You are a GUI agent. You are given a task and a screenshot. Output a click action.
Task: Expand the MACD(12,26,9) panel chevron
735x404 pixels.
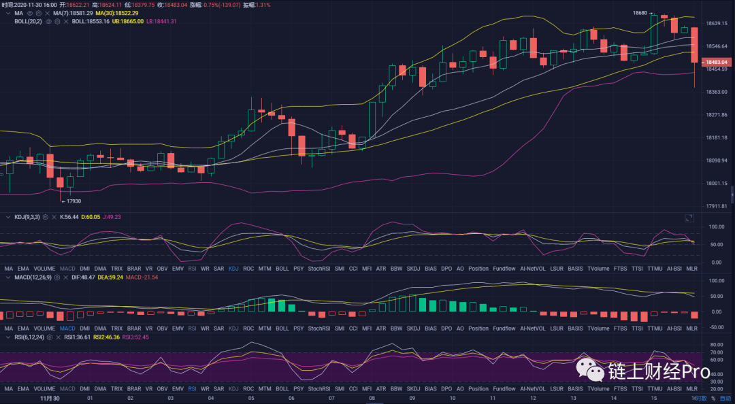click(7, 277)
